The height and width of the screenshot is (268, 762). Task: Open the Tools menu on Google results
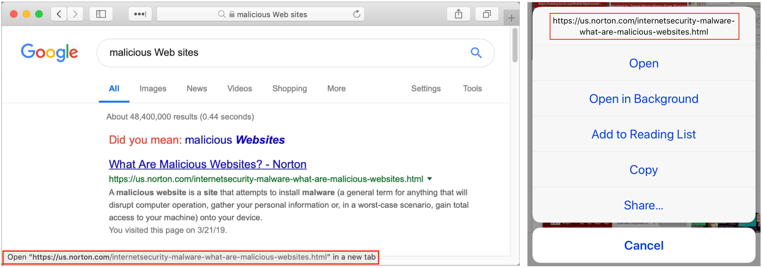pyautogui.click(x=472, y=89)
